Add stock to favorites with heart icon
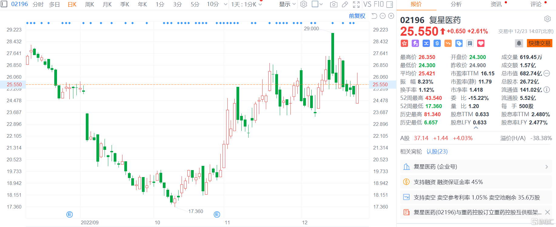 point(481,43)
